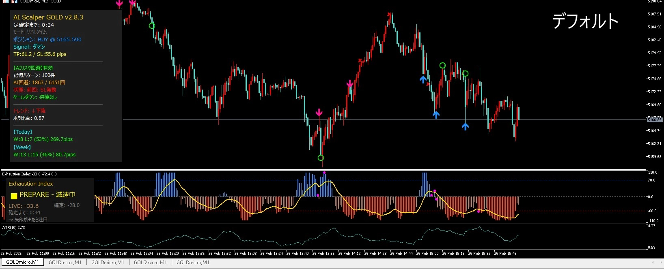The width and height of the screenshot is (664, 269).
Task: Open the second GOLDmicro,M1 chart tab
Action: pos(65,262)
